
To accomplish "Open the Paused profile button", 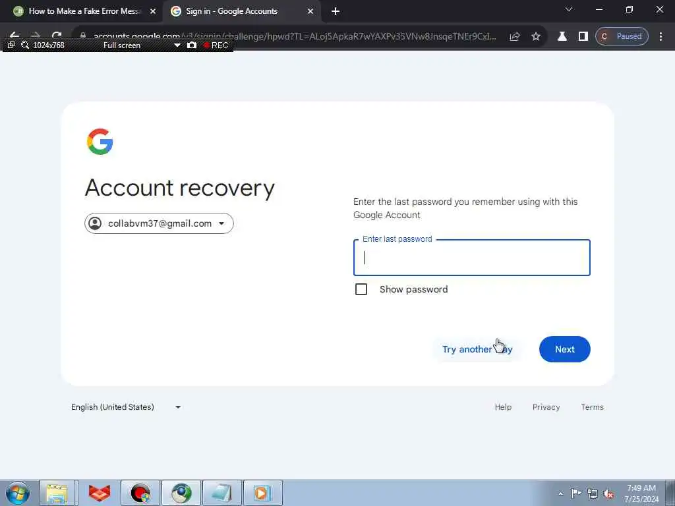I will click(x=622, y=36).
